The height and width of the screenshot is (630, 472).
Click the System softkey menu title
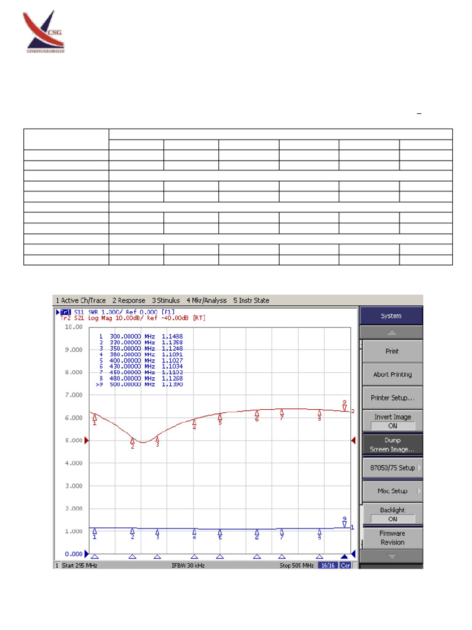click(391, 316)
